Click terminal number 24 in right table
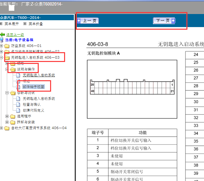 (x=196, y=54)
